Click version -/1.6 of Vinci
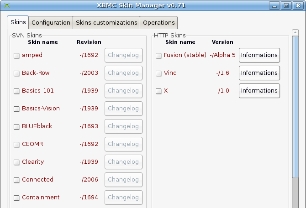306x208 pixels. point(223,73)
